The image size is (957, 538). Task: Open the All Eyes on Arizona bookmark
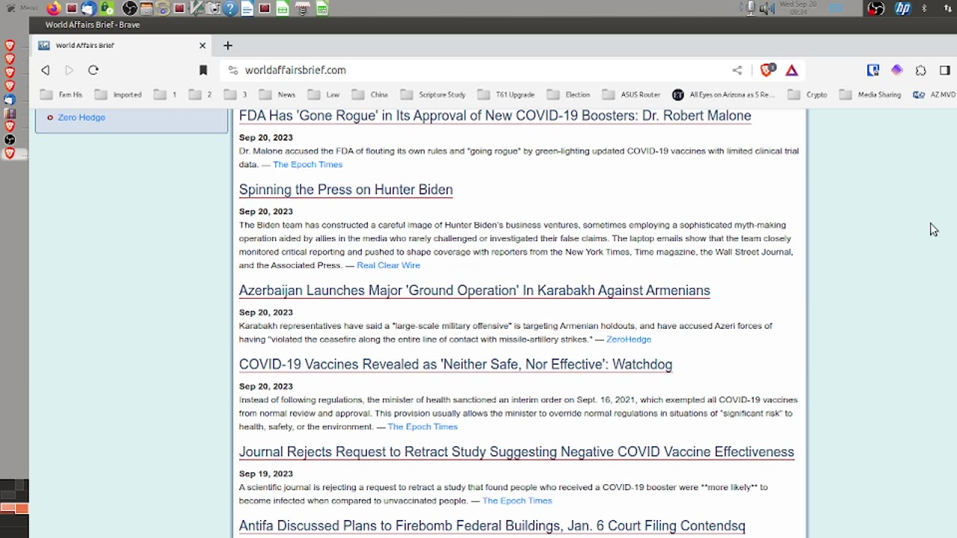pos(724,95)
